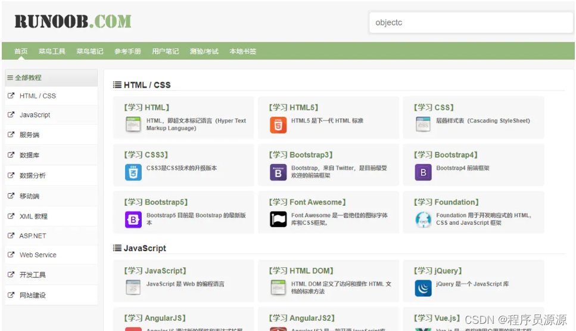Open 【学习 JavaScript】 tutorial link
The height and width of the screenshot is (331, 576).
click(155, 271)
